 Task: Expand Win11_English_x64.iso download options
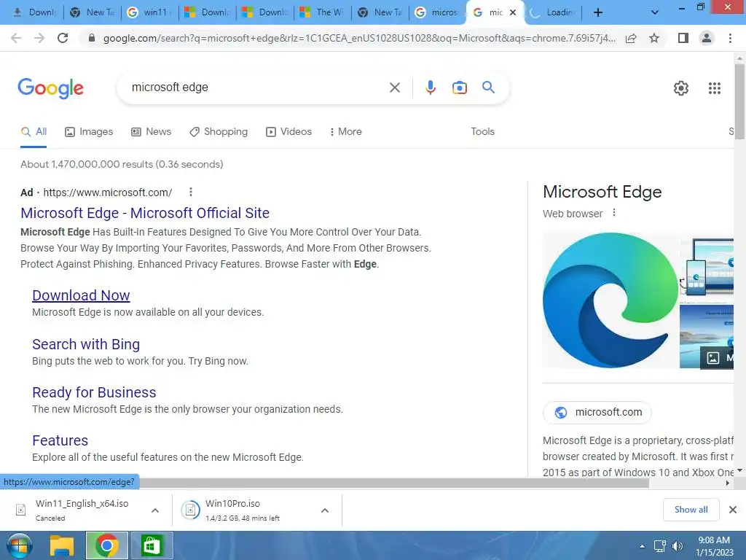pyautogui.click(x=155, y=510)
